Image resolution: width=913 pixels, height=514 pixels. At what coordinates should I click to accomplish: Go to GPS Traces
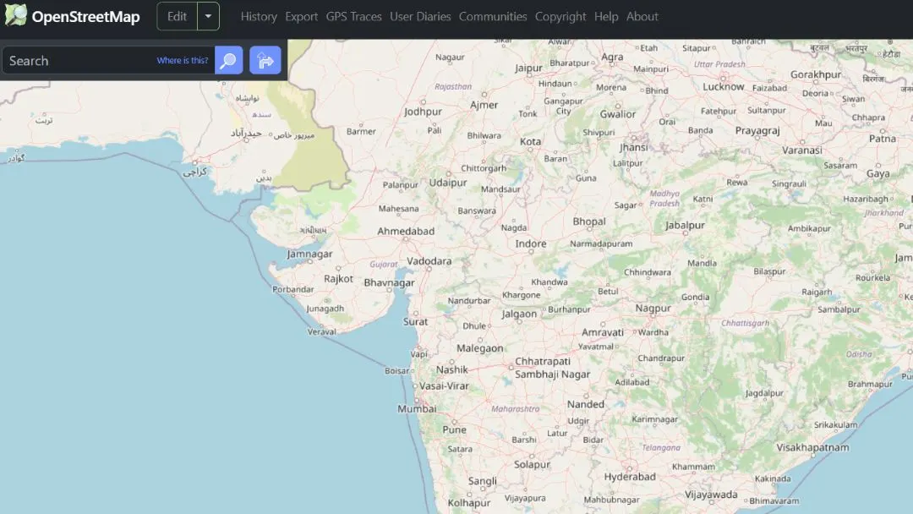[353, 17]
